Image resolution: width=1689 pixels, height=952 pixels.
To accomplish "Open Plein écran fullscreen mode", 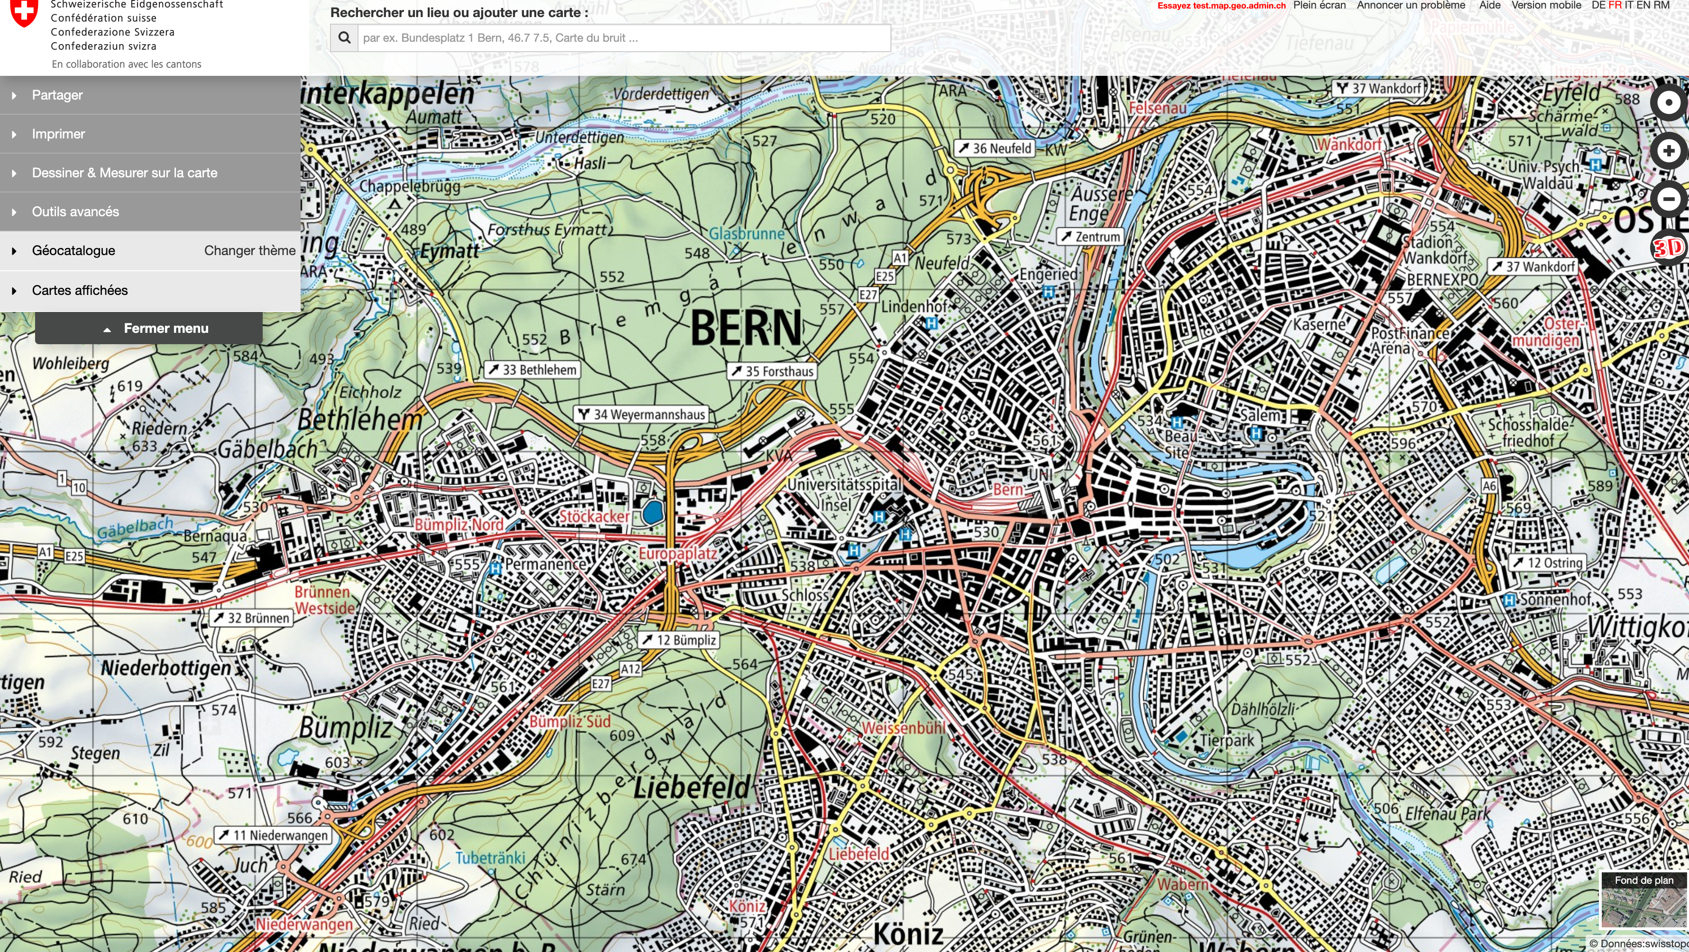I will [1319, 5].
